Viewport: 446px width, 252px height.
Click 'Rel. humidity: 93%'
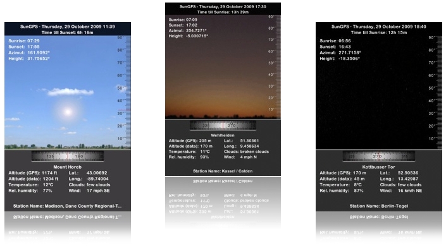click(189, 157)
